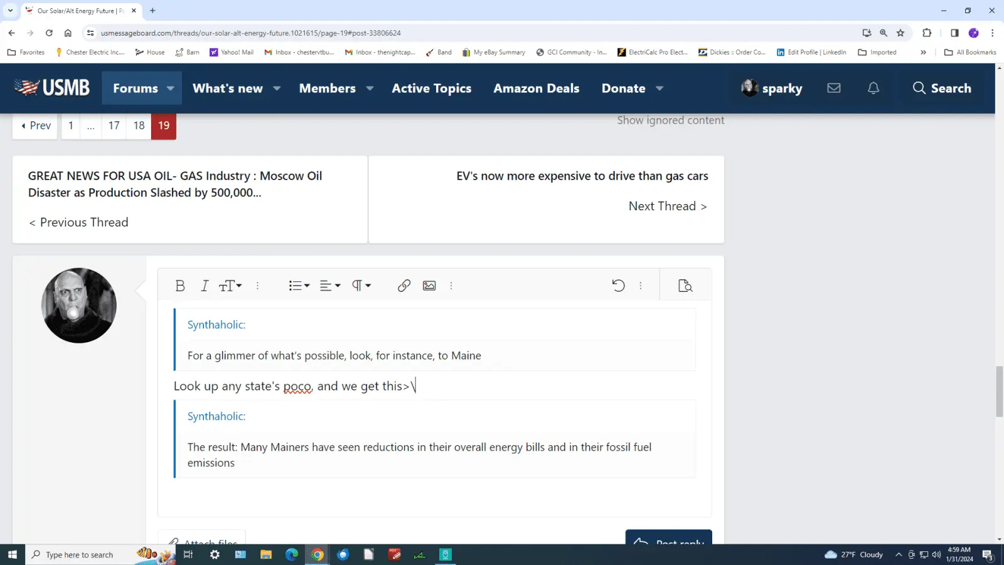Image resolution: width=1004 pixels, height=565 pixels.
Task: Click the USMB logo
Action: tap(53, 88)
